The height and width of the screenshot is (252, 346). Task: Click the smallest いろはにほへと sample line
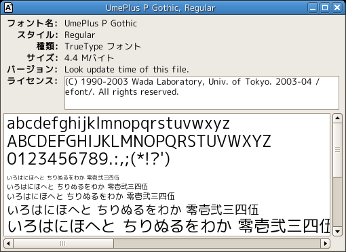coord(63,177)
